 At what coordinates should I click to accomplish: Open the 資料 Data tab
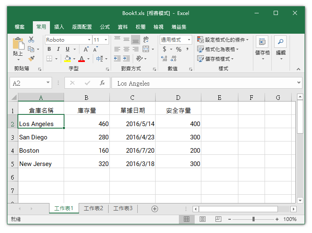(123, 27)
